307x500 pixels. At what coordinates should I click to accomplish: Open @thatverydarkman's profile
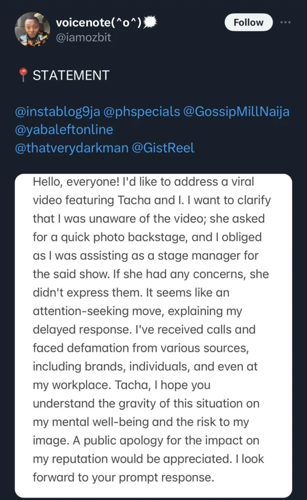67,148
